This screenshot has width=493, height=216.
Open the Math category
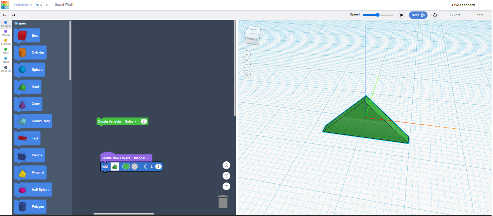pos(6,51)
